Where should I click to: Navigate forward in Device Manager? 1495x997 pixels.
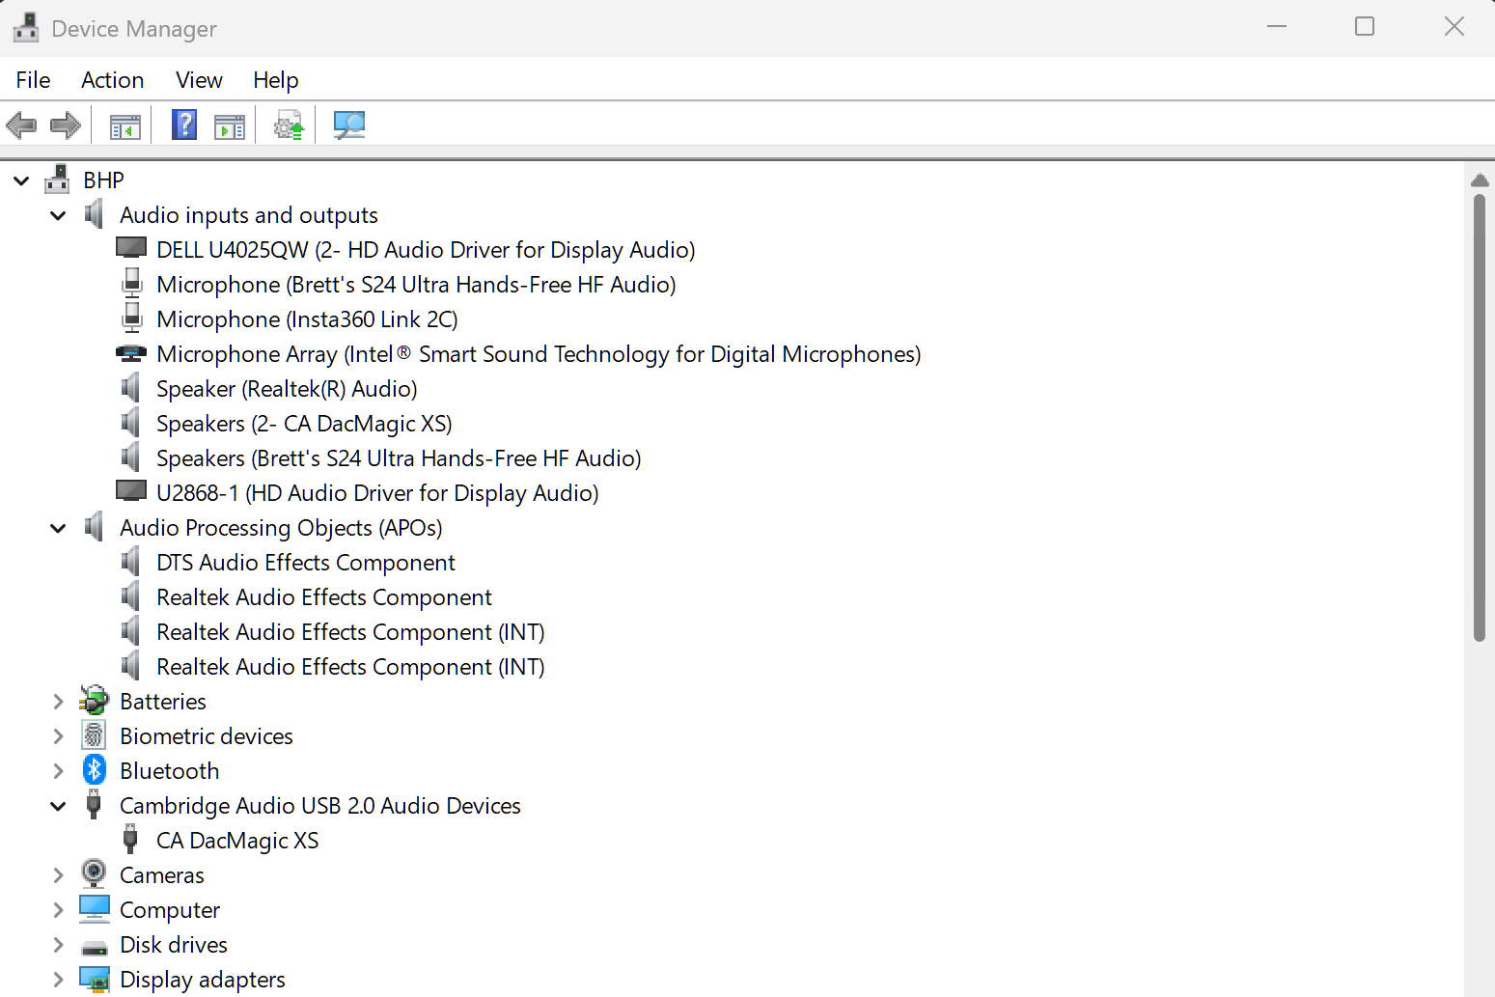[66, 125]
